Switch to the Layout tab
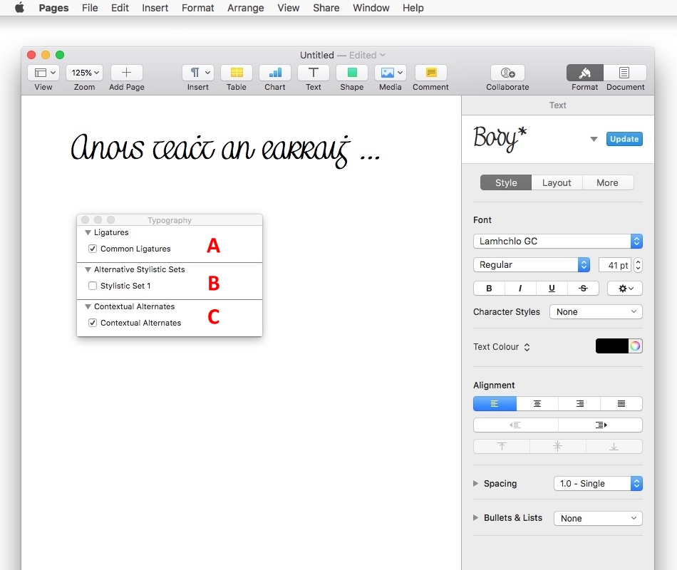This screenshot has height=570, width=677. 557,183
